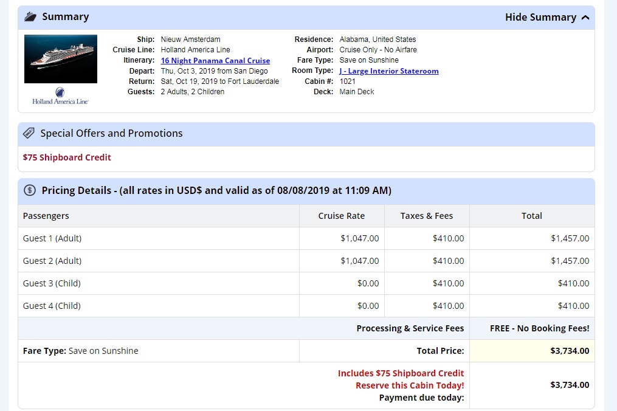Click the Summary section heading
The height and width of the screenshot is (411, 617).
65,16
